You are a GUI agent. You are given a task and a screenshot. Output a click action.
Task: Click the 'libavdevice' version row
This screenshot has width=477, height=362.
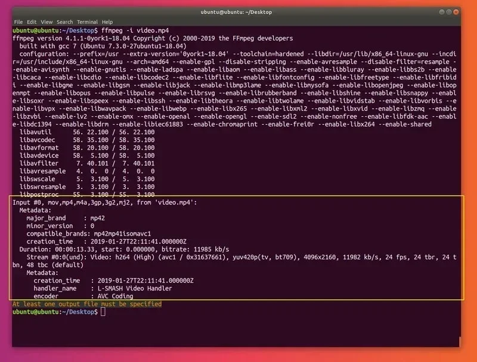click(87, 156)
